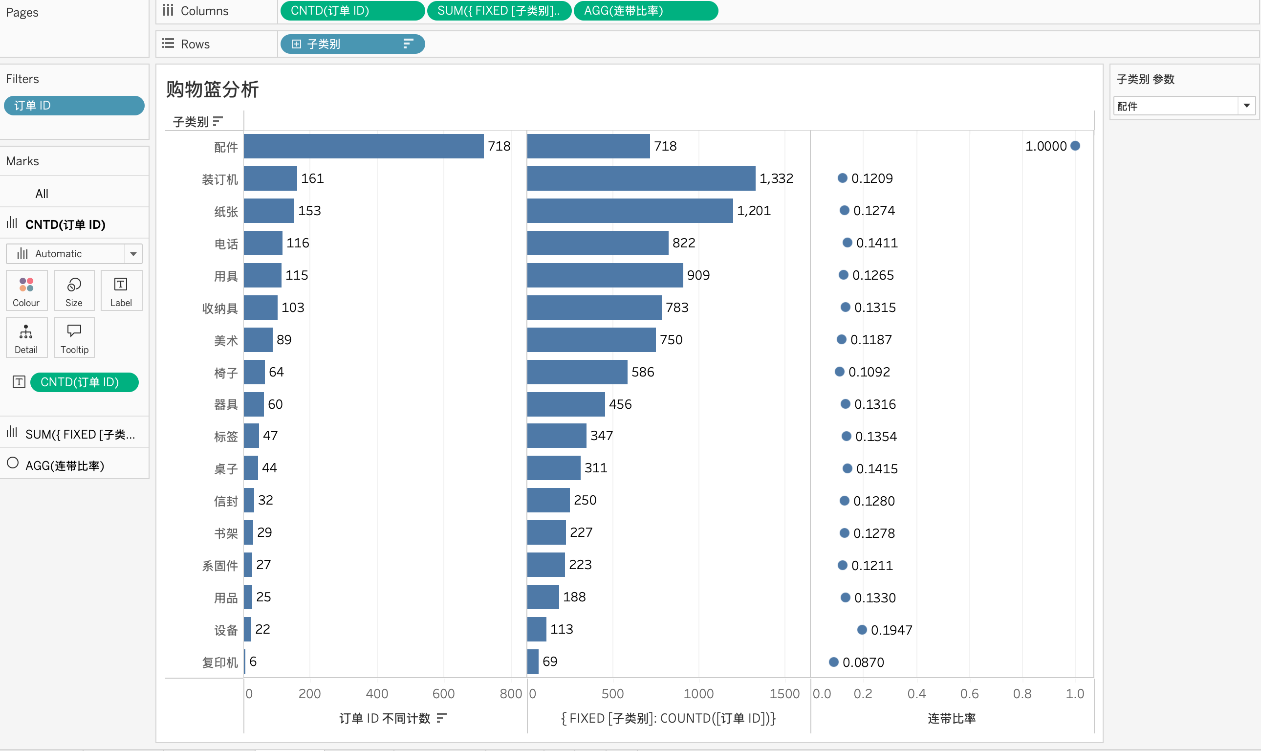Open the Automatic mark type dropdown
The width and height of the screenshot is (1261, 751).
(x=133, y=254)
